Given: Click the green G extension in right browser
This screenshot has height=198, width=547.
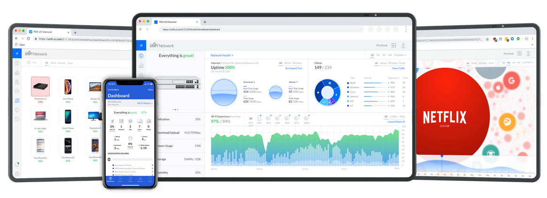Looking at the screenshot, I should 518,39.
